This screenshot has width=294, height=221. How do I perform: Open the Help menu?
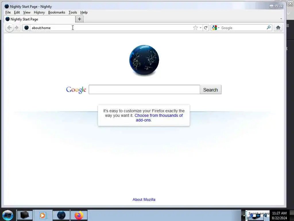pos(84,12)
